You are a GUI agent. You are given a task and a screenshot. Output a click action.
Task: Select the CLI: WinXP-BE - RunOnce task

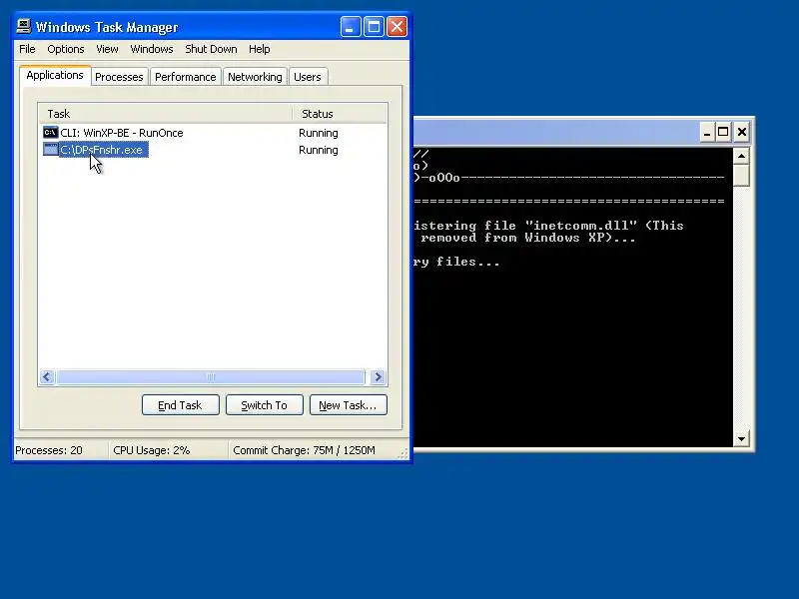pos(121,133)
